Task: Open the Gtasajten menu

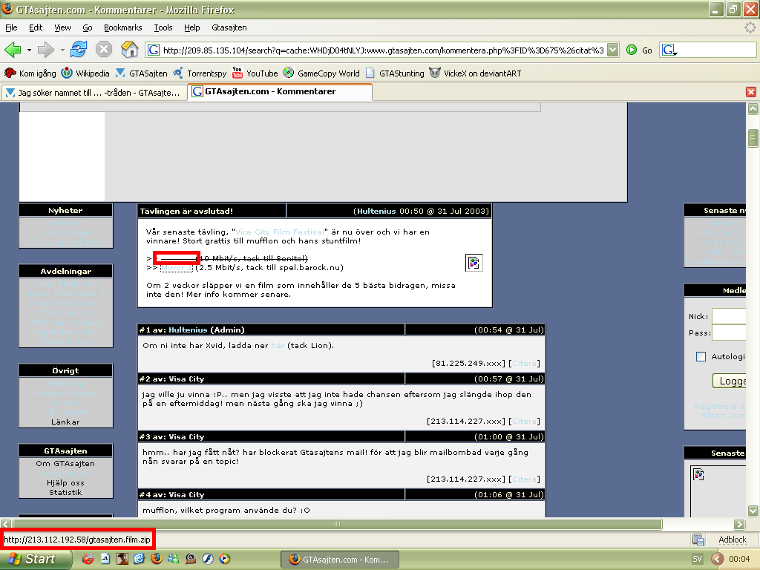Action: tap(229, 27)
